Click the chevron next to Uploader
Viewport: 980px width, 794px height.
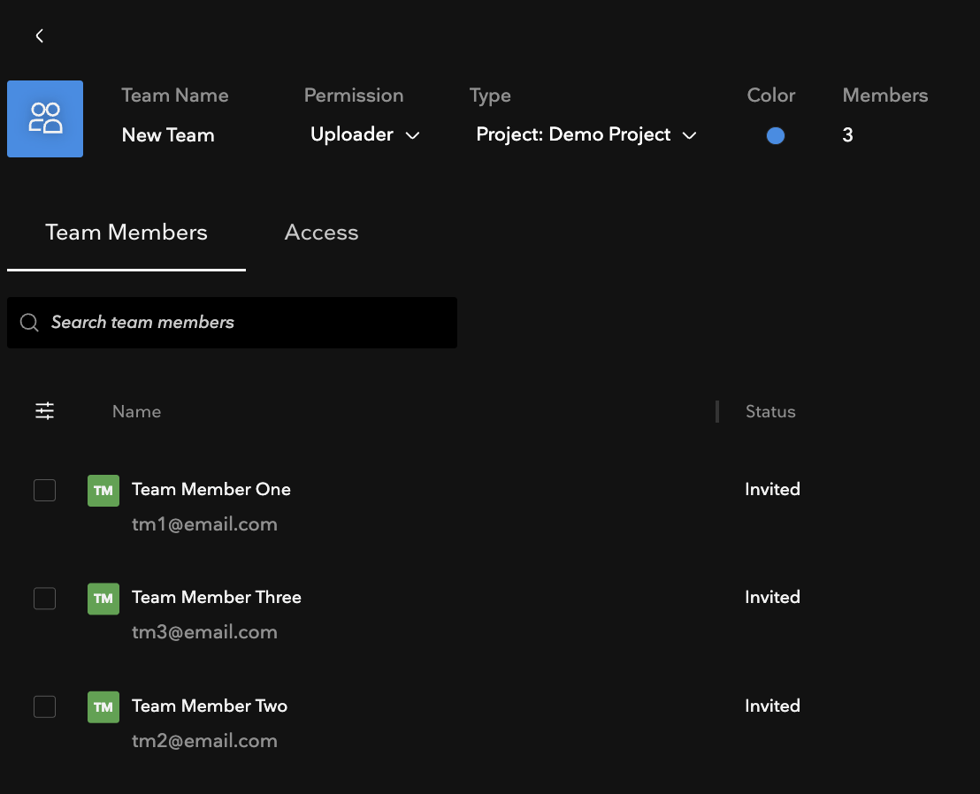point(412,135)
